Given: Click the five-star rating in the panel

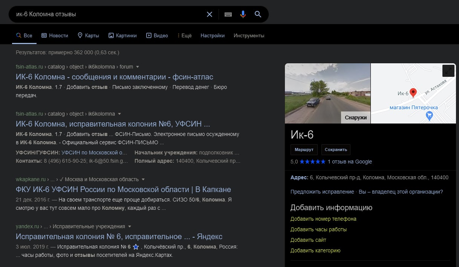Looking at the screenshot, I should pos(312,162).
